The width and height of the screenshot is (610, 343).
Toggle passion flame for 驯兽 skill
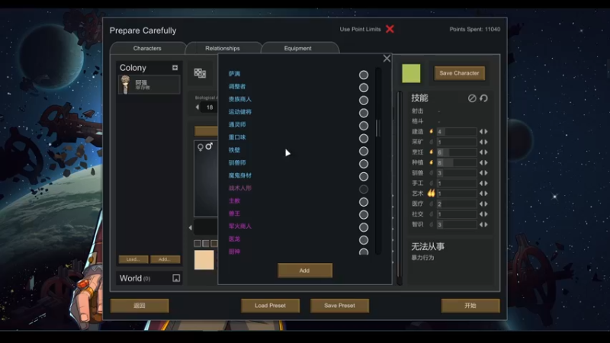[431, 173]
